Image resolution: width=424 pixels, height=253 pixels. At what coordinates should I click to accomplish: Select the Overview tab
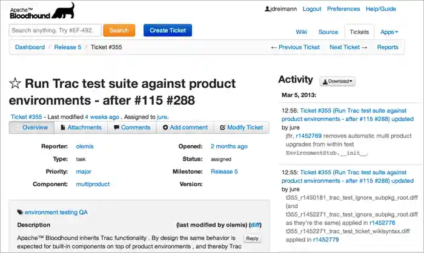click(x=31, y=127)
